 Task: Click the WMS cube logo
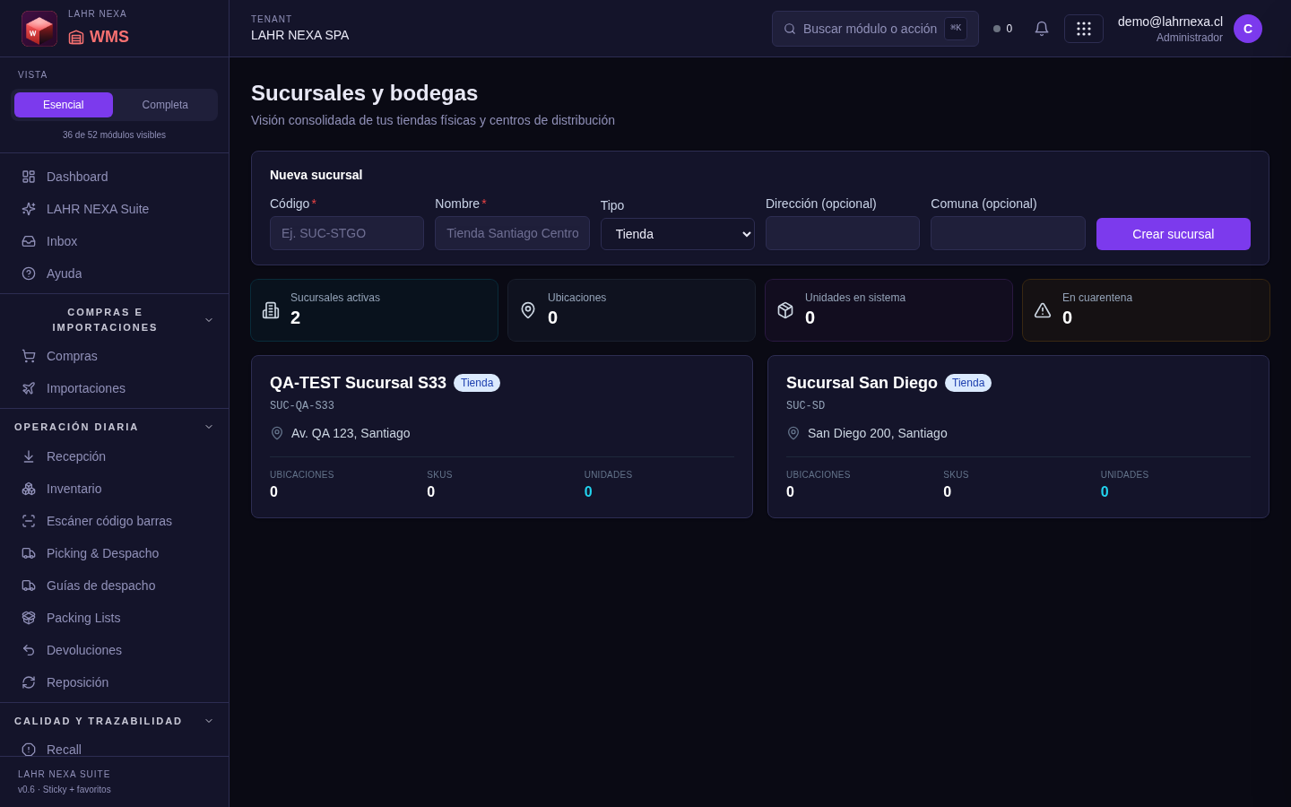coord(39,29)
